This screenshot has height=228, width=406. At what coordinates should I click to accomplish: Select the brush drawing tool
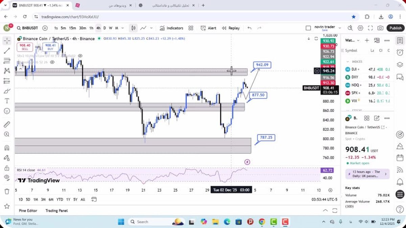pyautogui.click(x=7, y=91)
